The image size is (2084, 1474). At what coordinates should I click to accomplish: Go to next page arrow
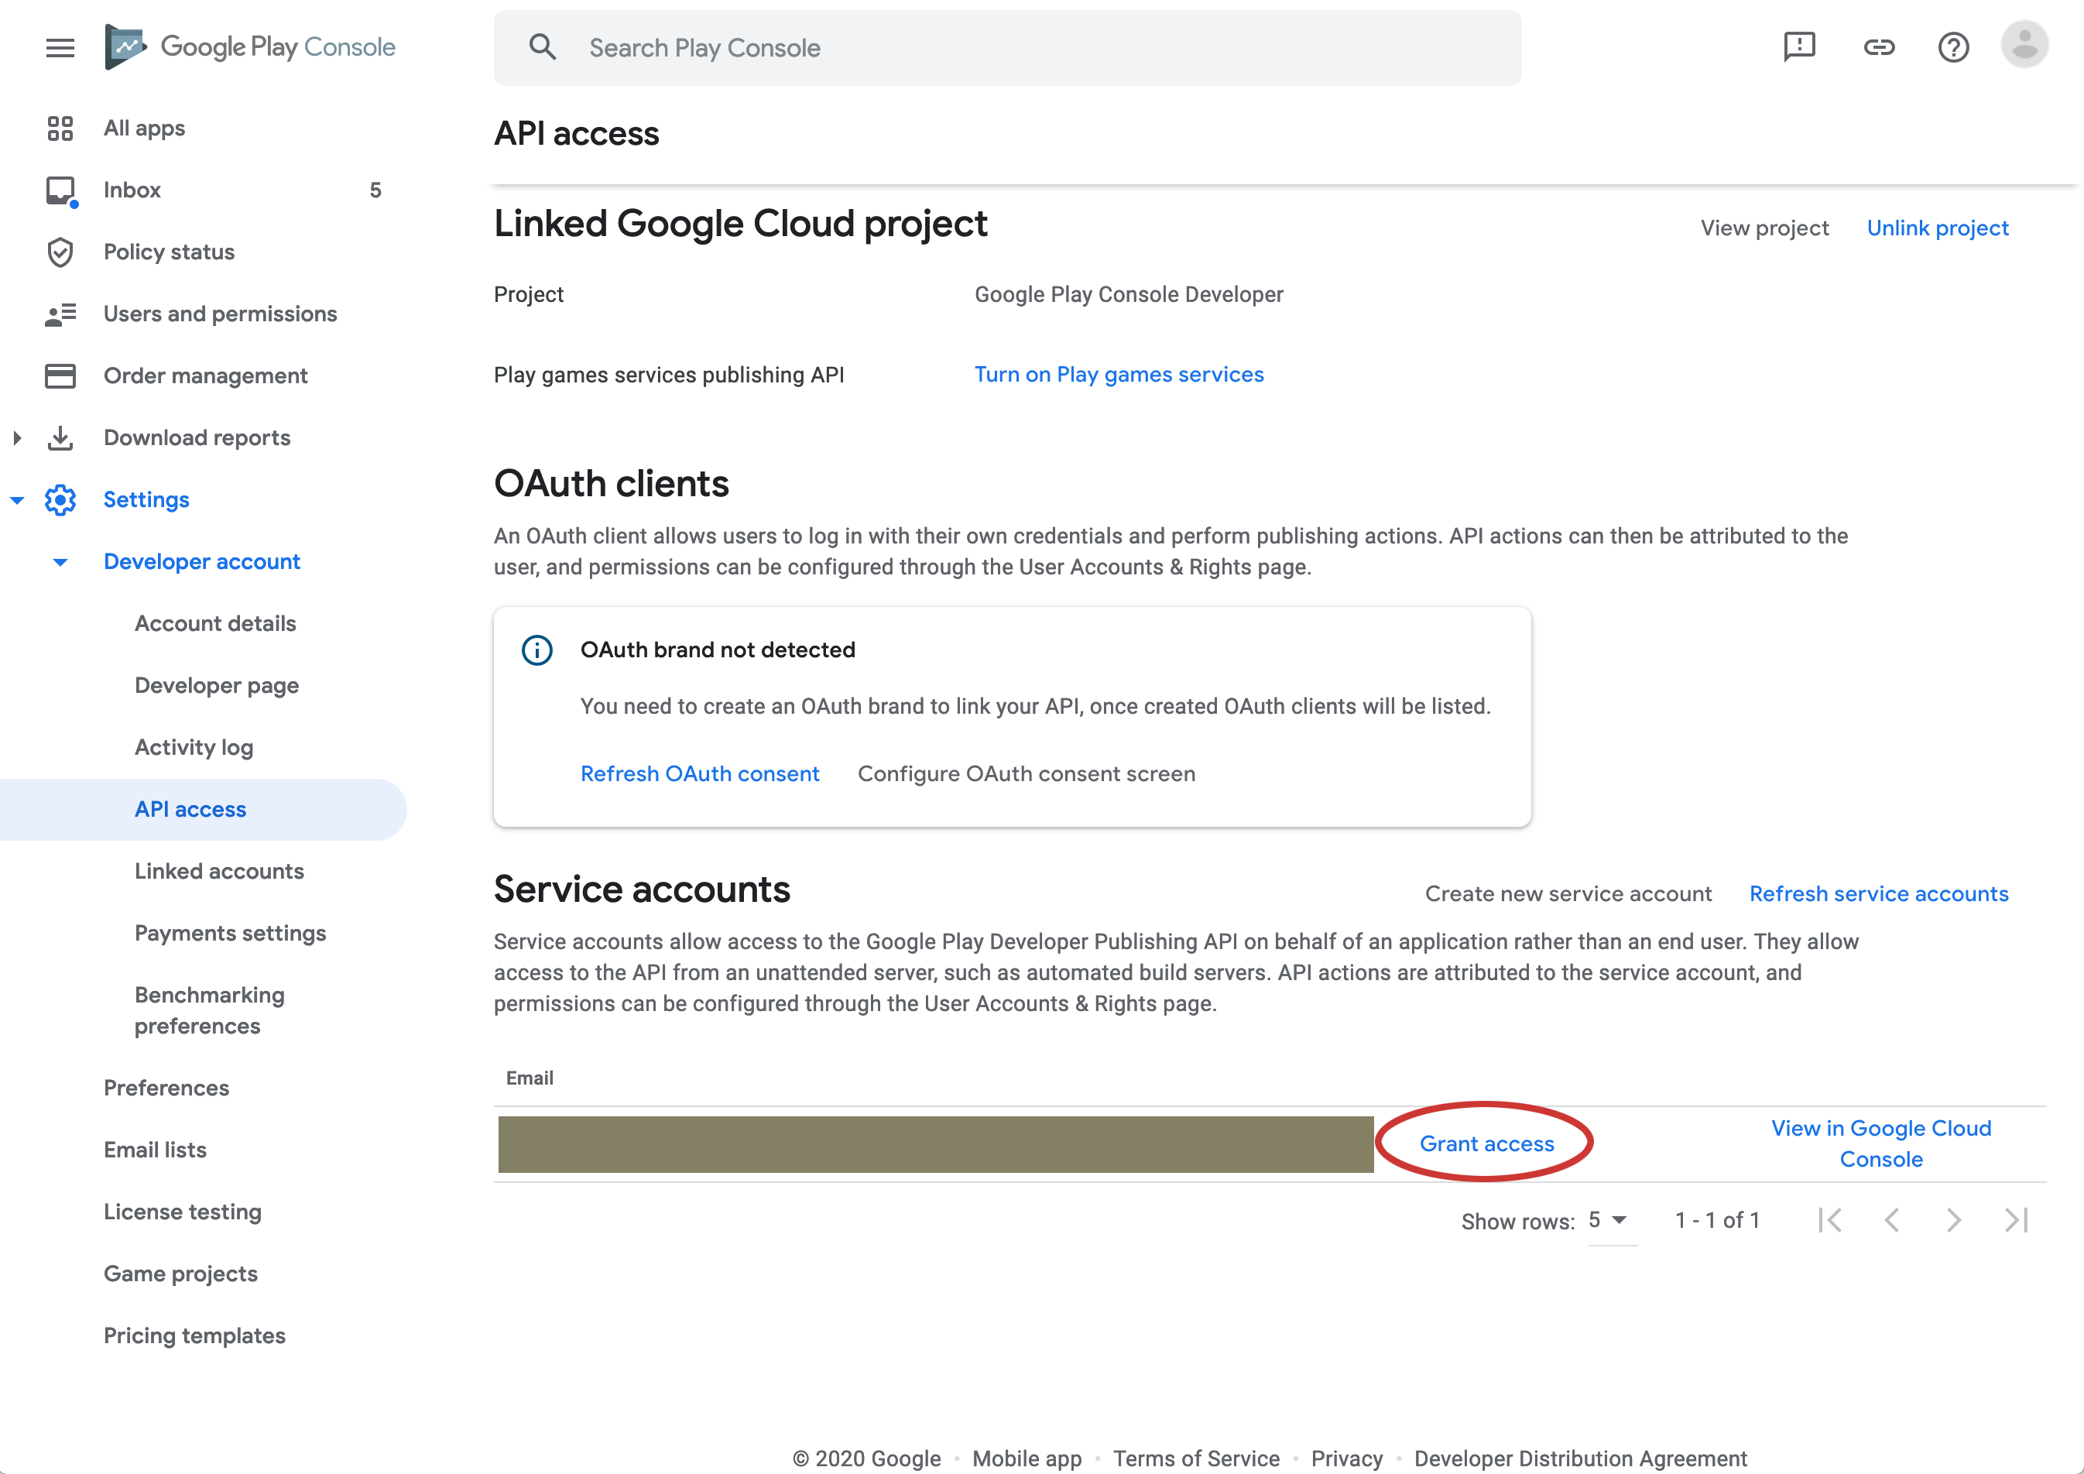click(1953, 1221)
